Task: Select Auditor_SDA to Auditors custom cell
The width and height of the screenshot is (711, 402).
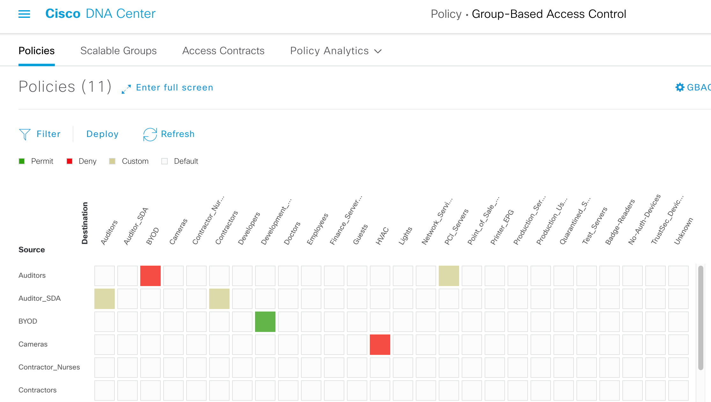Action: click(x=105, y=299)
